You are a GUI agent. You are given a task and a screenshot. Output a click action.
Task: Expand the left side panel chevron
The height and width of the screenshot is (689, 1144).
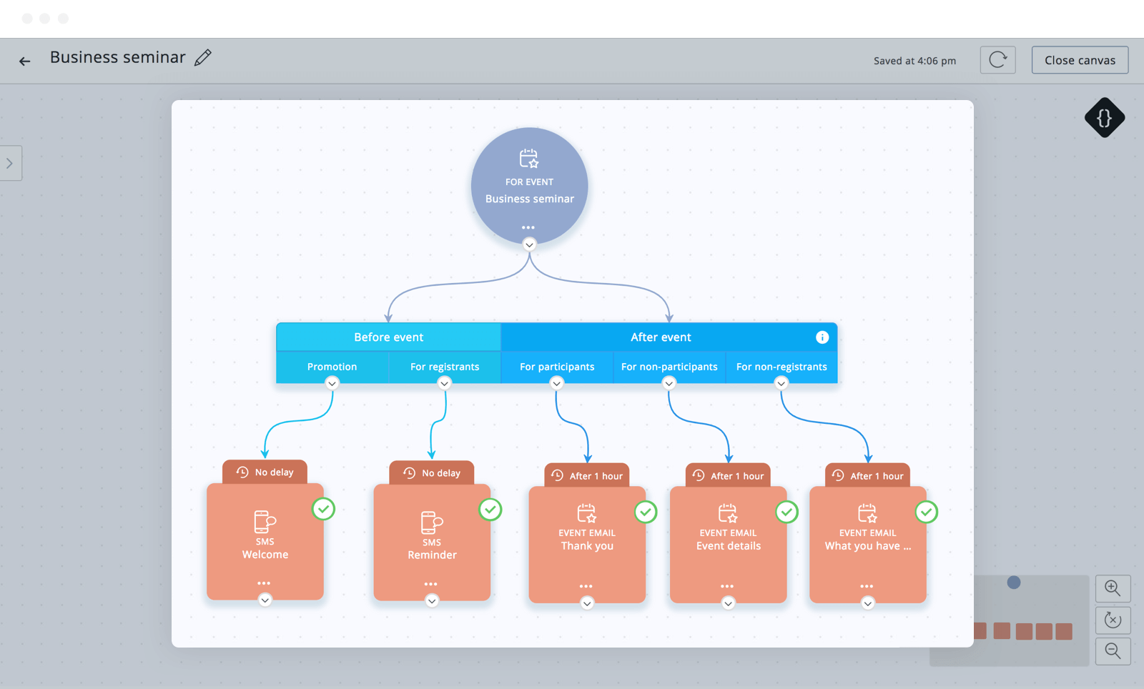click(x=10, y=164)
